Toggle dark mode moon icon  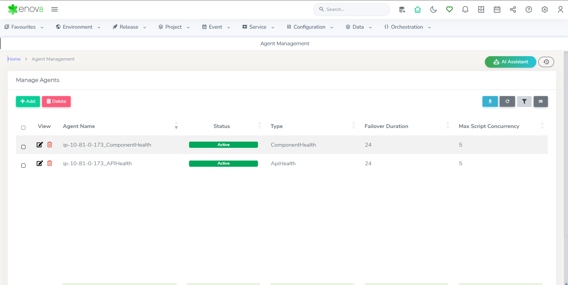click(433, 9)
